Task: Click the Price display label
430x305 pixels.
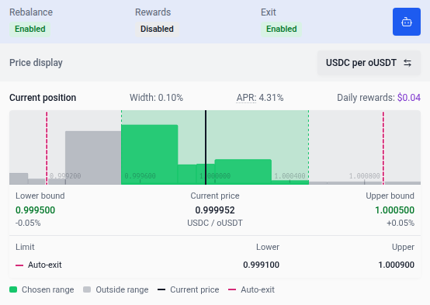Action: tap(36, 63)
